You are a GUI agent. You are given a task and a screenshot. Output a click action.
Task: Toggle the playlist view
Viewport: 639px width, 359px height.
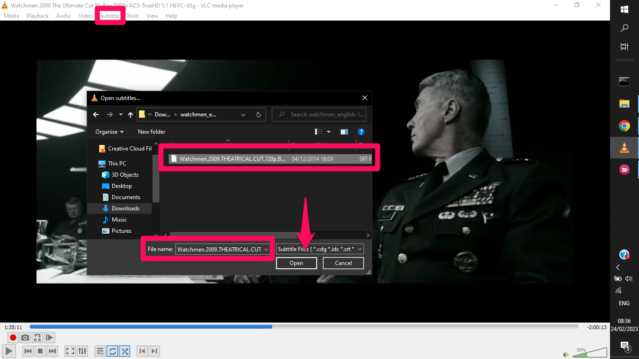click(x=100, y=351)
